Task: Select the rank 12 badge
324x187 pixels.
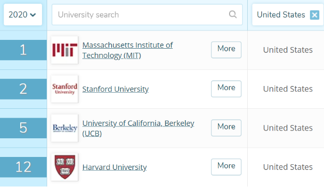Action: (x=23, y=167)
